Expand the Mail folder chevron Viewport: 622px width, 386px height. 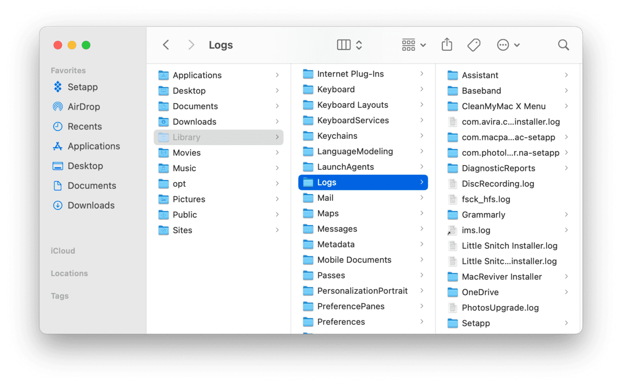coord(421,198)
